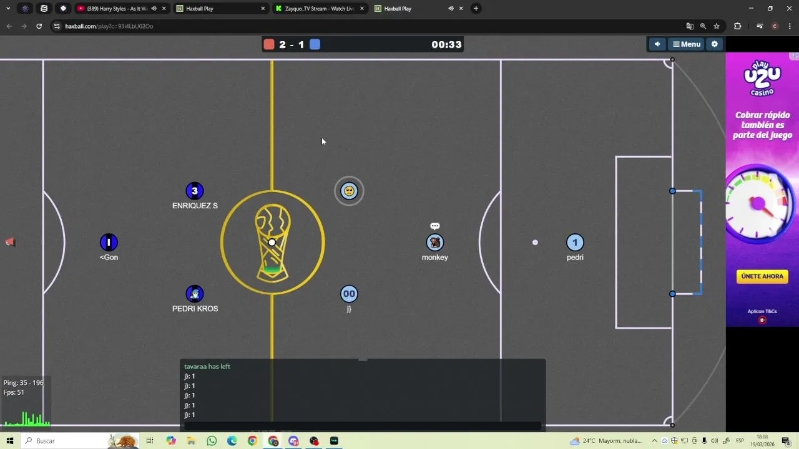This screenshot has width=799, height=449.
Task: Click the monkey player avatar
Action: tap(435, 242)
